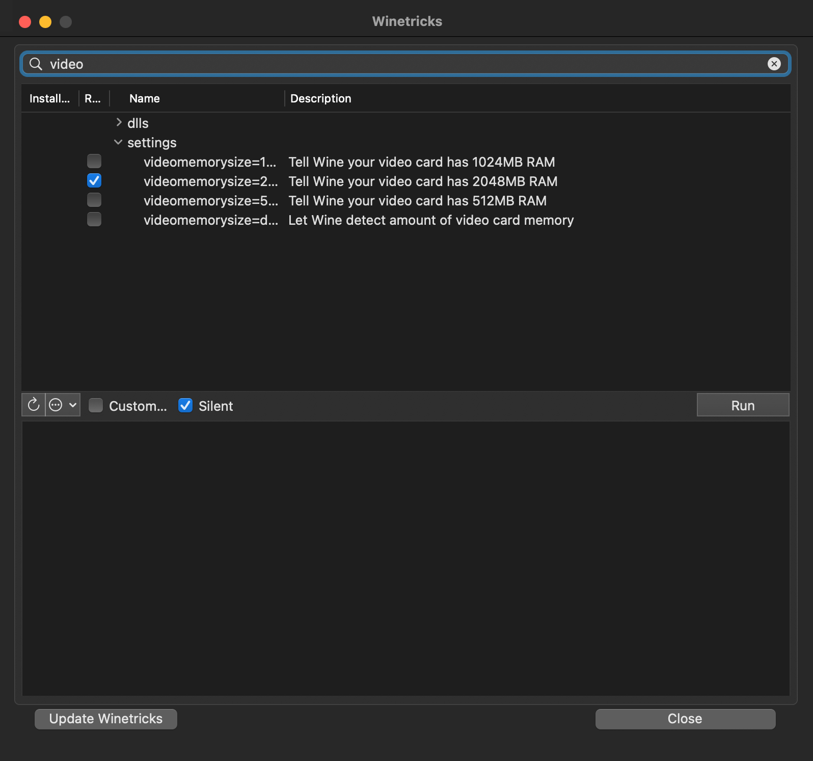Click 'Tell Wine your video card has 512MB RAM'
This screenshot has width=813, height=761.
click(x=418, y=201)
